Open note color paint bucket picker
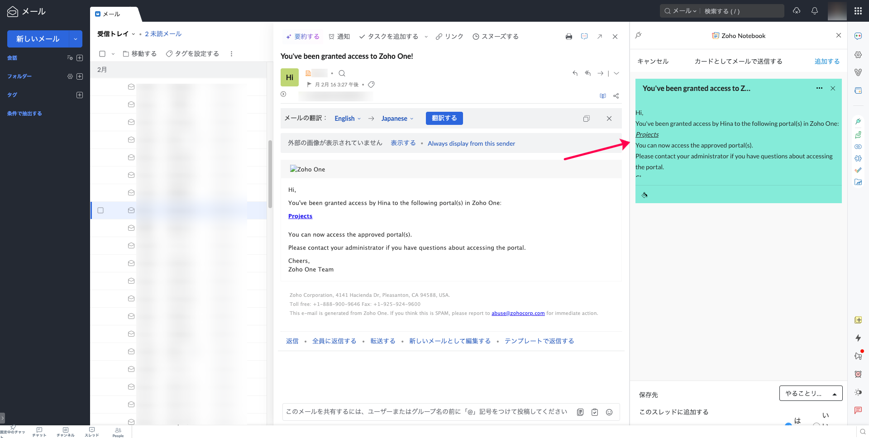The image size is (869, 438). coord(645,195)
